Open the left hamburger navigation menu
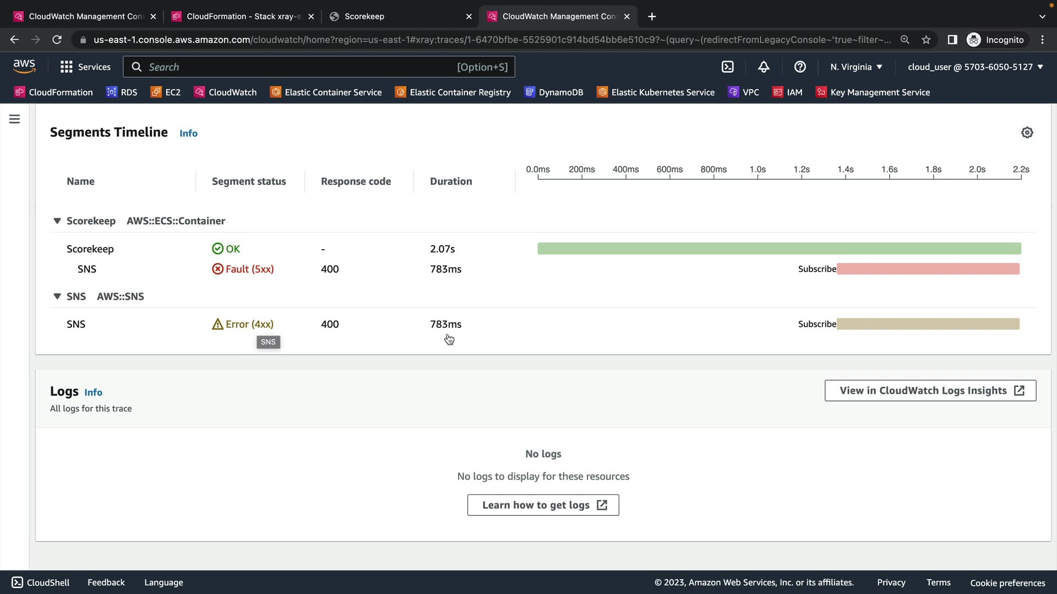Viewport: 1057px width, 594px height. point(15,119)
